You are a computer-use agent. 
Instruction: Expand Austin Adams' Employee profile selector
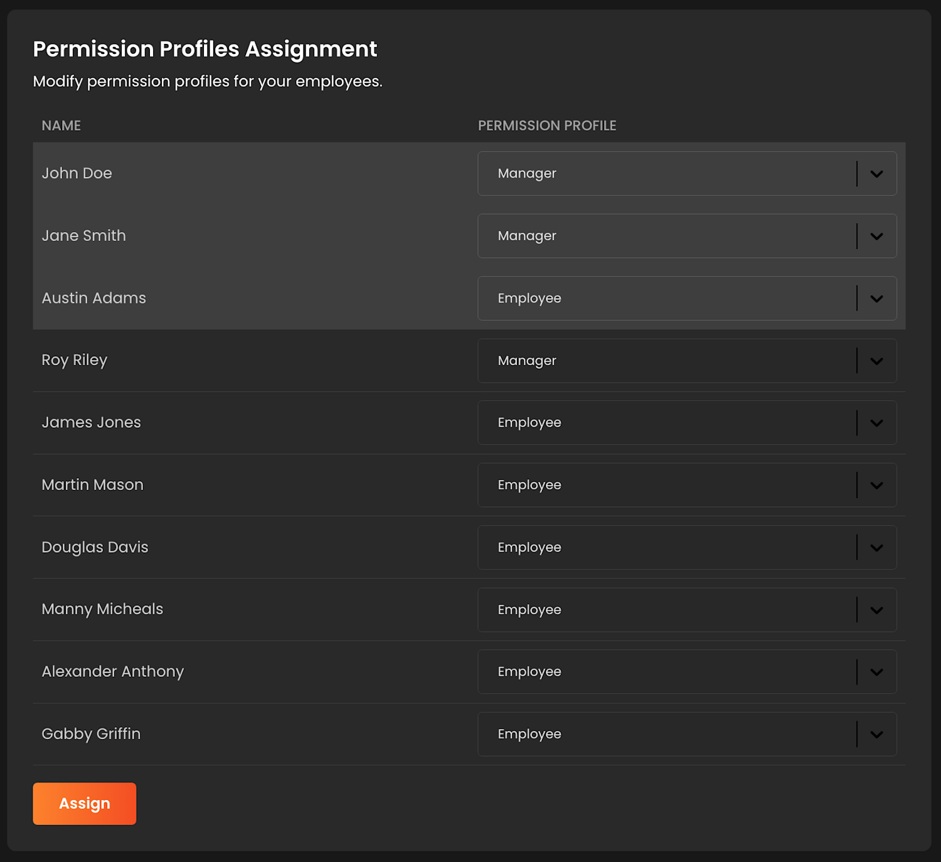(x=687, y=298)
